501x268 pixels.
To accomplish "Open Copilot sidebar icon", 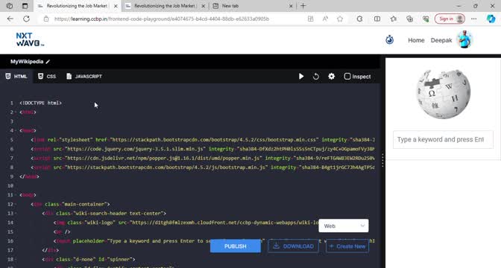I will [491, 19].
